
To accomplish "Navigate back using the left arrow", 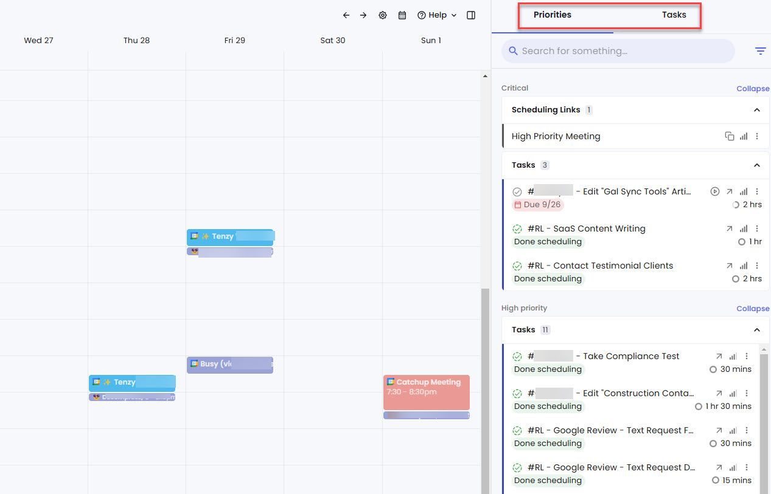I will click(346, 15).
